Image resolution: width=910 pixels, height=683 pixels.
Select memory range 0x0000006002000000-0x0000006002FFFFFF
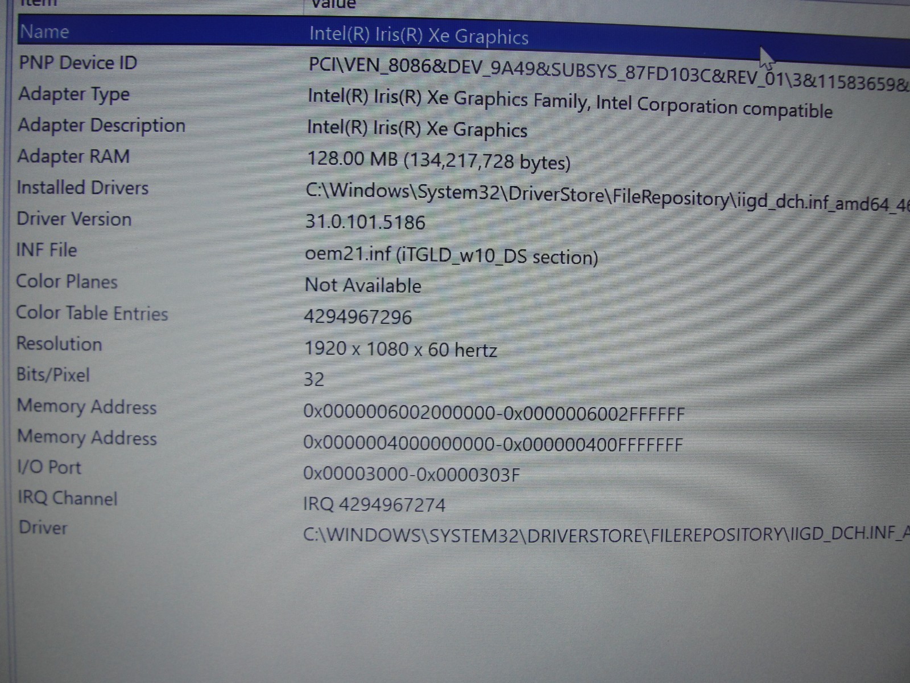pyautogui.click(x=494, y=412)
